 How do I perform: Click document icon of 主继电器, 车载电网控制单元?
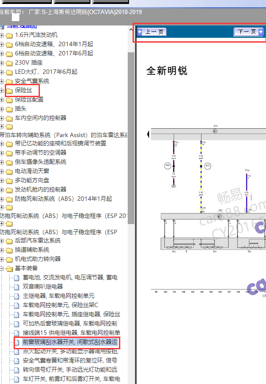[16, 296]
